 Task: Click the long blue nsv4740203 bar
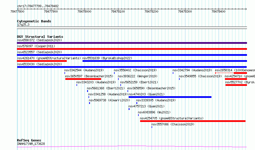[170, 97]
